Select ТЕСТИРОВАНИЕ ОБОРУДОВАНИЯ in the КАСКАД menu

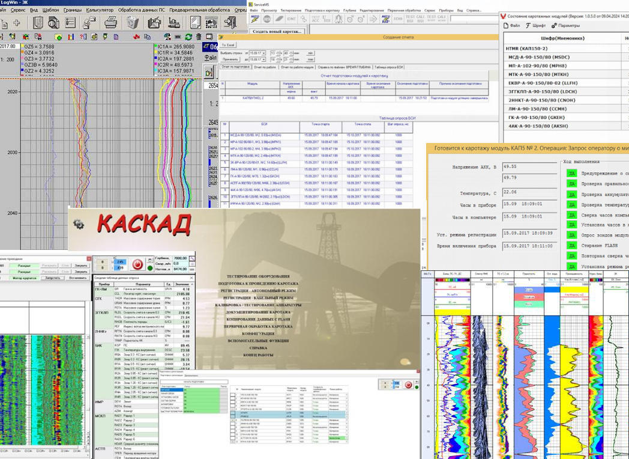[x=258, y=275]
